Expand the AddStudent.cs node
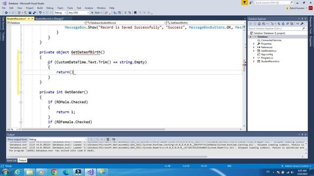This screenshot has height=176, width=314. (254, 51)
